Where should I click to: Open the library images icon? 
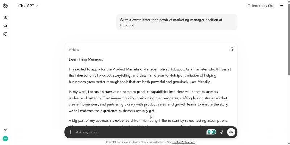pos(5,34)
